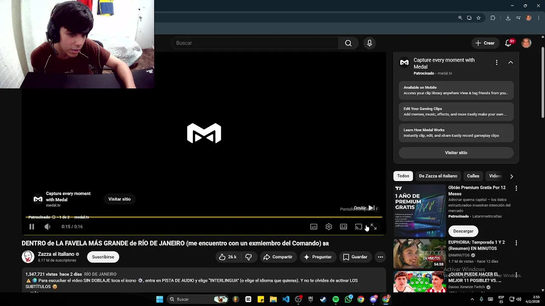Open Discord from the taskbar
The image size is (545, 306).
[373, 299]
